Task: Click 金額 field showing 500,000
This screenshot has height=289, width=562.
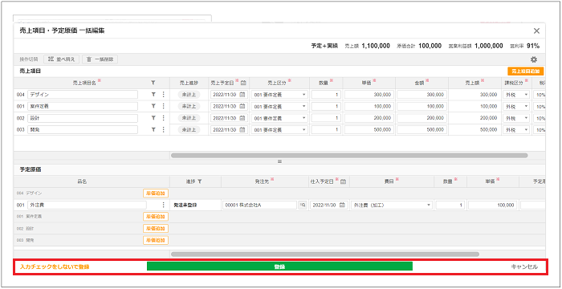Action: coord(421,129)
